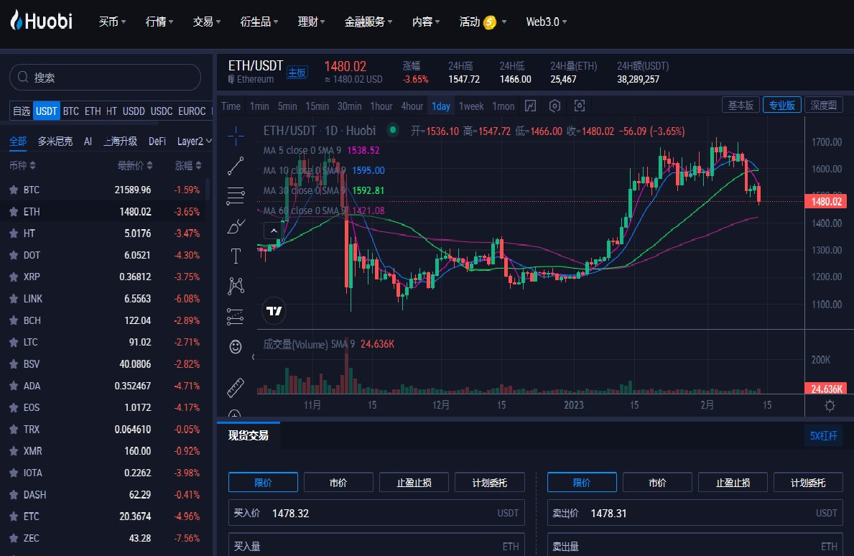Switch to 自选 favorites tab
The image size is (854, 556).
pyautogui.click(x=22, y=111)
